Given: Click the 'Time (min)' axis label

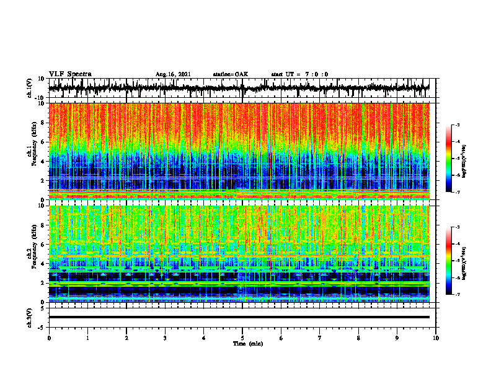Looking at the screenshot, I should [x=248, y=344].
